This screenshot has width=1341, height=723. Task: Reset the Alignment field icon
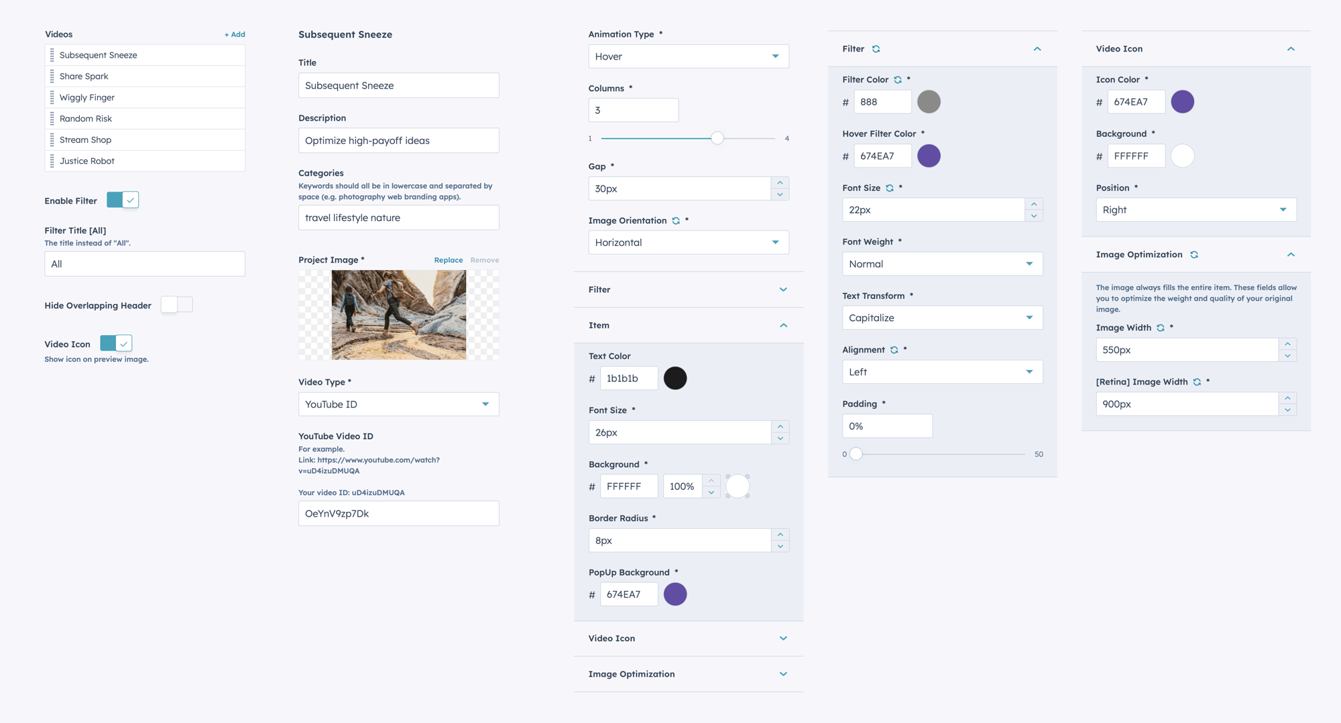tap(894, 350)
